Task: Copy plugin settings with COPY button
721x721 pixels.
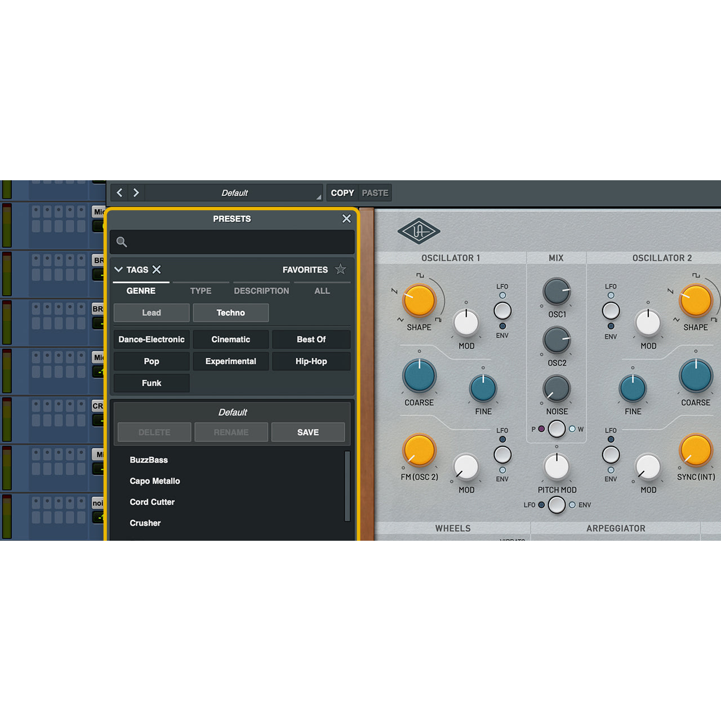Action: click(341, 193)
